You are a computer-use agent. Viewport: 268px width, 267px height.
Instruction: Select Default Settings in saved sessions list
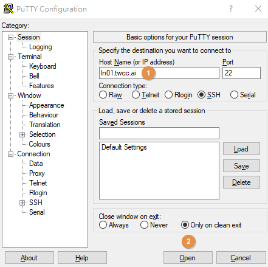[x=124, y=147]
